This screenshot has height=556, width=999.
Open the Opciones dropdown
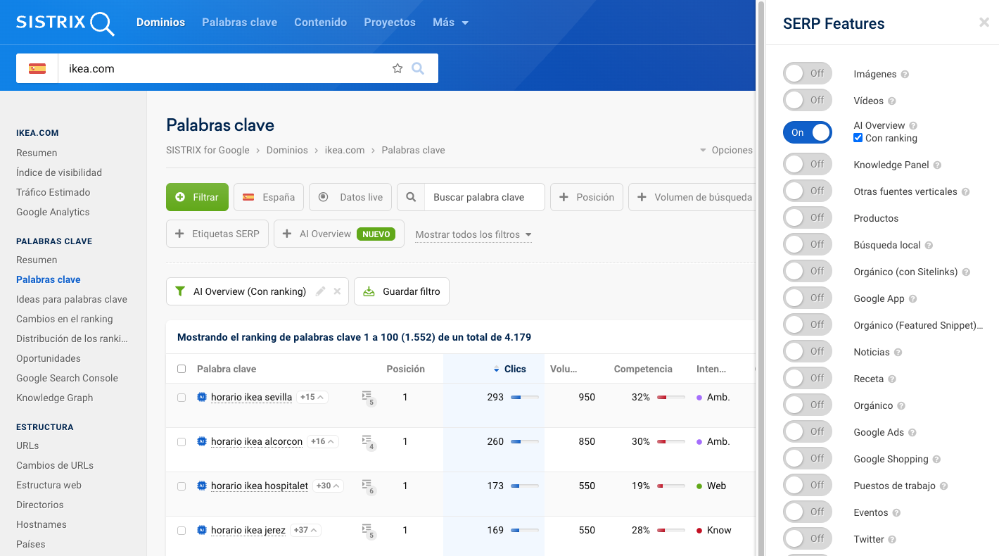click(x=725, y=150)
